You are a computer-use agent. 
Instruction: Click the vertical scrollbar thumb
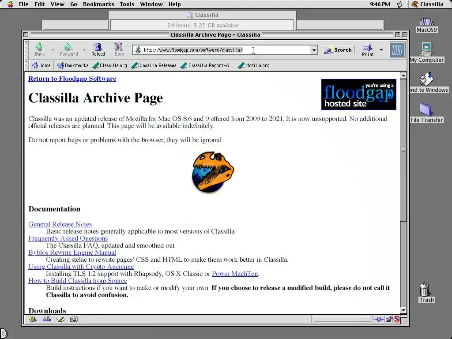pos(403,150)
